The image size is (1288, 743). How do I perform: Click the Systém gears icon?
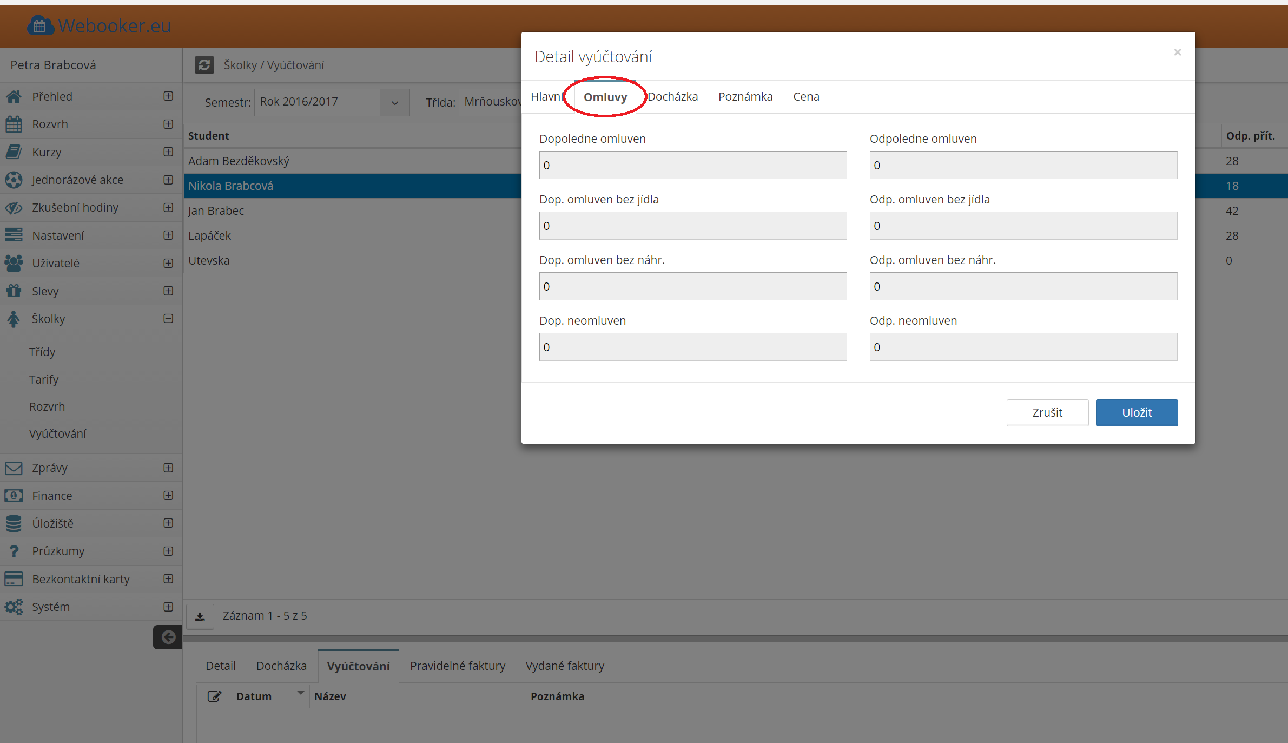pos(14,607)
